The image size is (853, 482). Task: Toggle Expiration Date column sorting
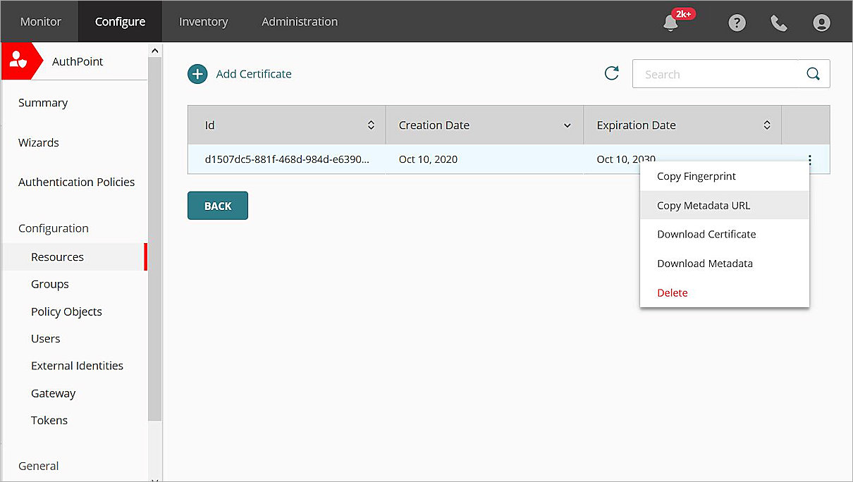tap(767, 125)
